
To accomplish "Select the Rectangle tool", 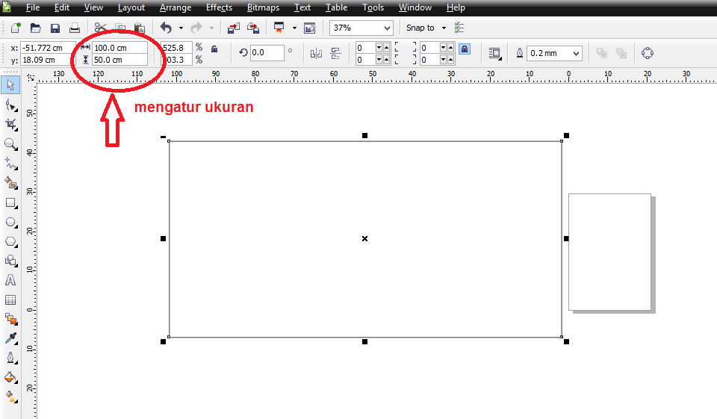I will click(10, 202).
